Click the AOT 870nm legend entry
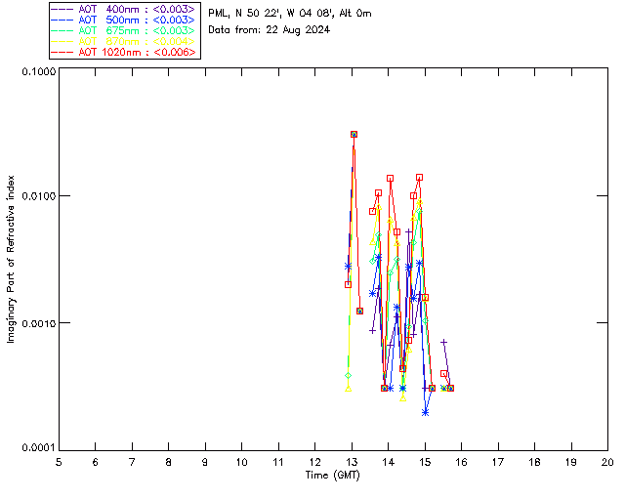The height and width of the screenshot is (500, 625). [124, 41]
